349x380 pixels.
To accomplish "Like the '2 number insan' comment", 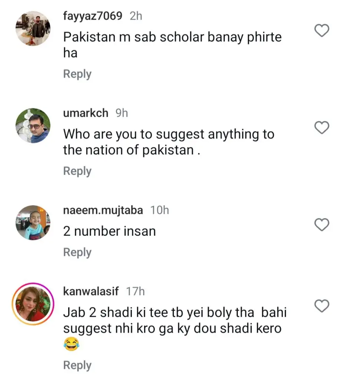I will click(322, 225).
